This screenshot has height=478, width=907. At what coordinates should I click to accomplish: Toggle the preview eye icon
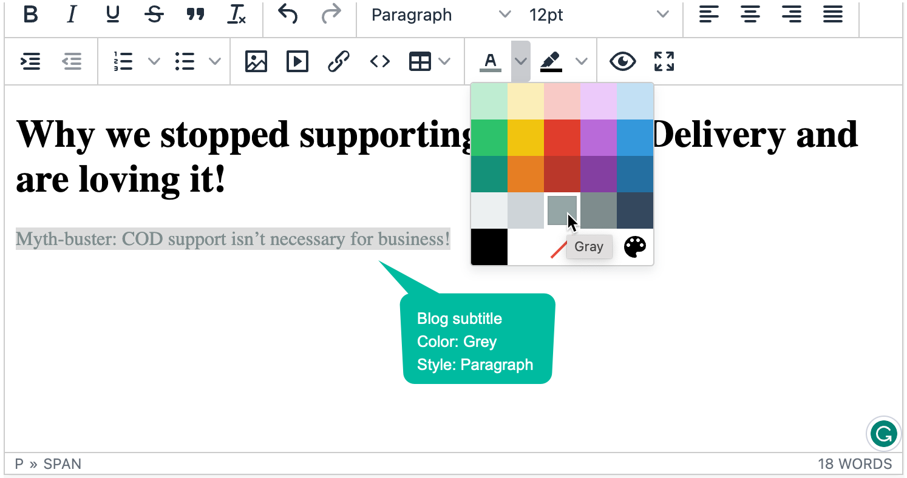[x=622, y=61]
